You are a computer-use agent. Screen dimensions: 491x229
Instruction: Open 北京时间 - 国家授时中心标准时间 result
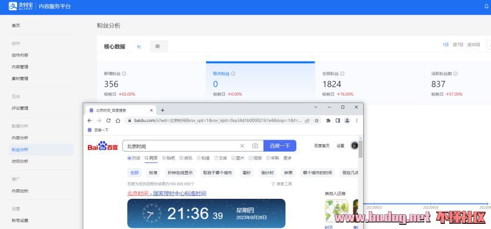(167, 193)
